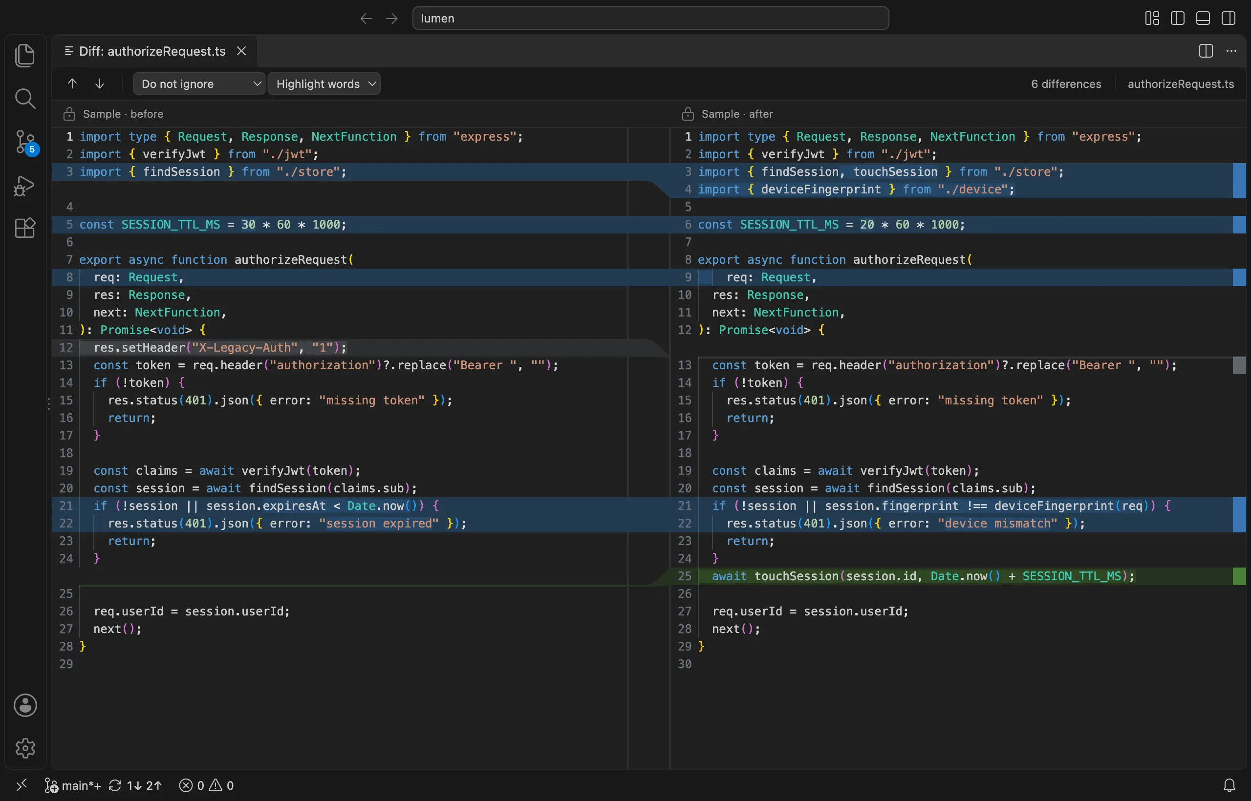Screen dimensions: 1251x801
Task: Toggle the bottom panel visibility
Action: [1203, 19]
